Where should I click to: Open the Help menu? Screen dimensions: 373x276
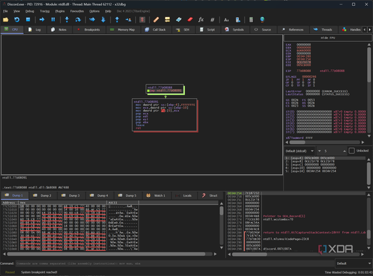pos(108,11)
